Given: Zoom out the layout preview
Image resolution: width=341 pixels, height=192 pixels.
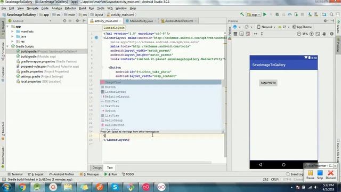Looking at the screenshot, I should tap(299, 34).
